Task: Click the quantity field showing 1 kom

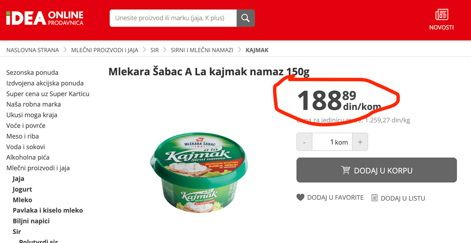Action: (332, 142)
